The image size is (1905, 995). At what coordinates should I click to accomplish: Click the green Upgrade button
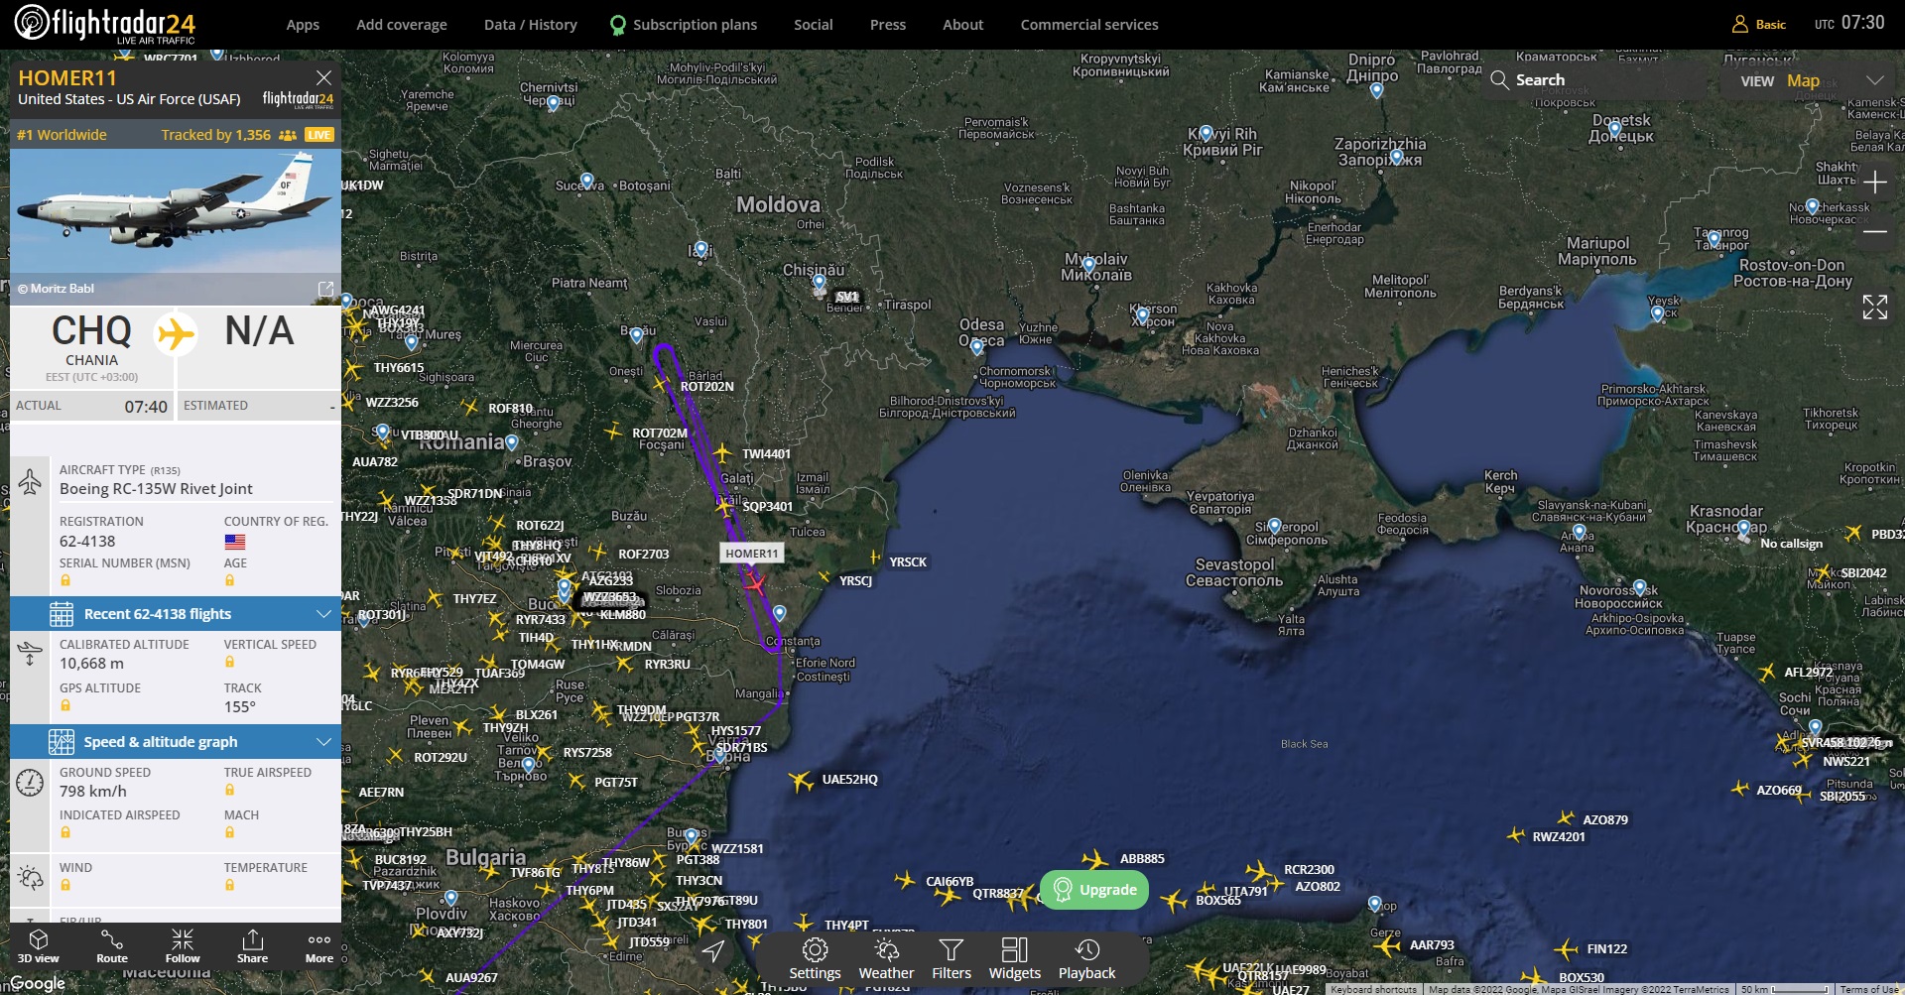coord(1094,890)
